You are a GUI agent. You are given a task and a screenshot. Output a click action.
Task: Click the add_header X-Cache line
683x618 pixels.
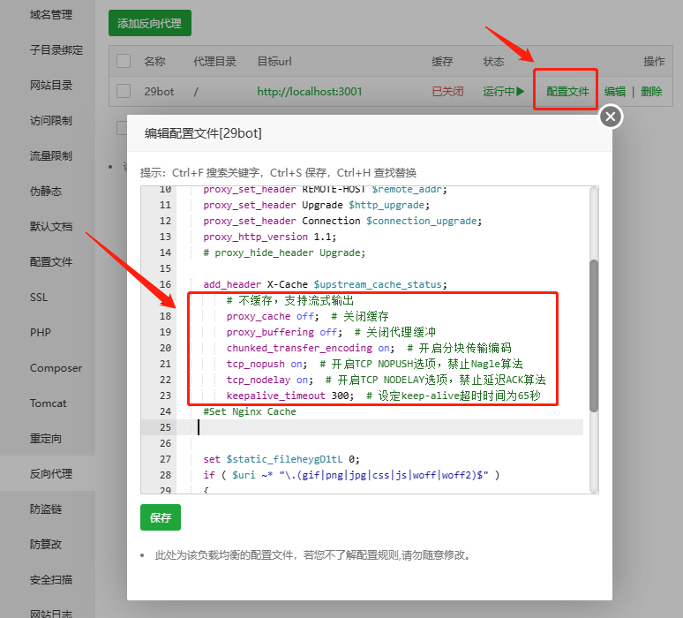325,284
